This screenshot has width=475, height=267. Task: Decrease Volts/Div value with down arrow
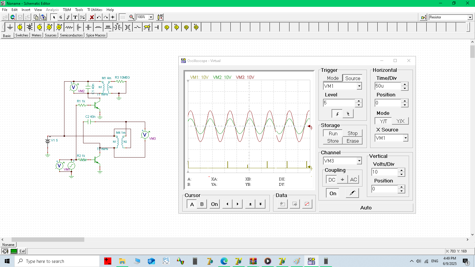coord(401,174)
